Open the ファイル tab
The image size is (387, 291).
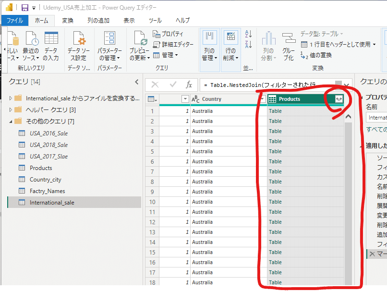click(15, 21)
